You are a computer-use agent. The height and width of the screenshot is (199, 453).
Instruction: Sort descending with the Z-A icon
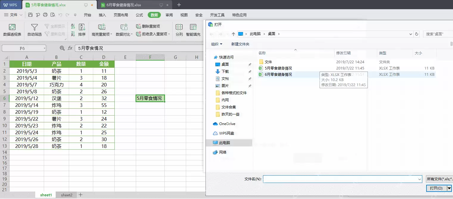pyautogui.click(x=73, y=34)
